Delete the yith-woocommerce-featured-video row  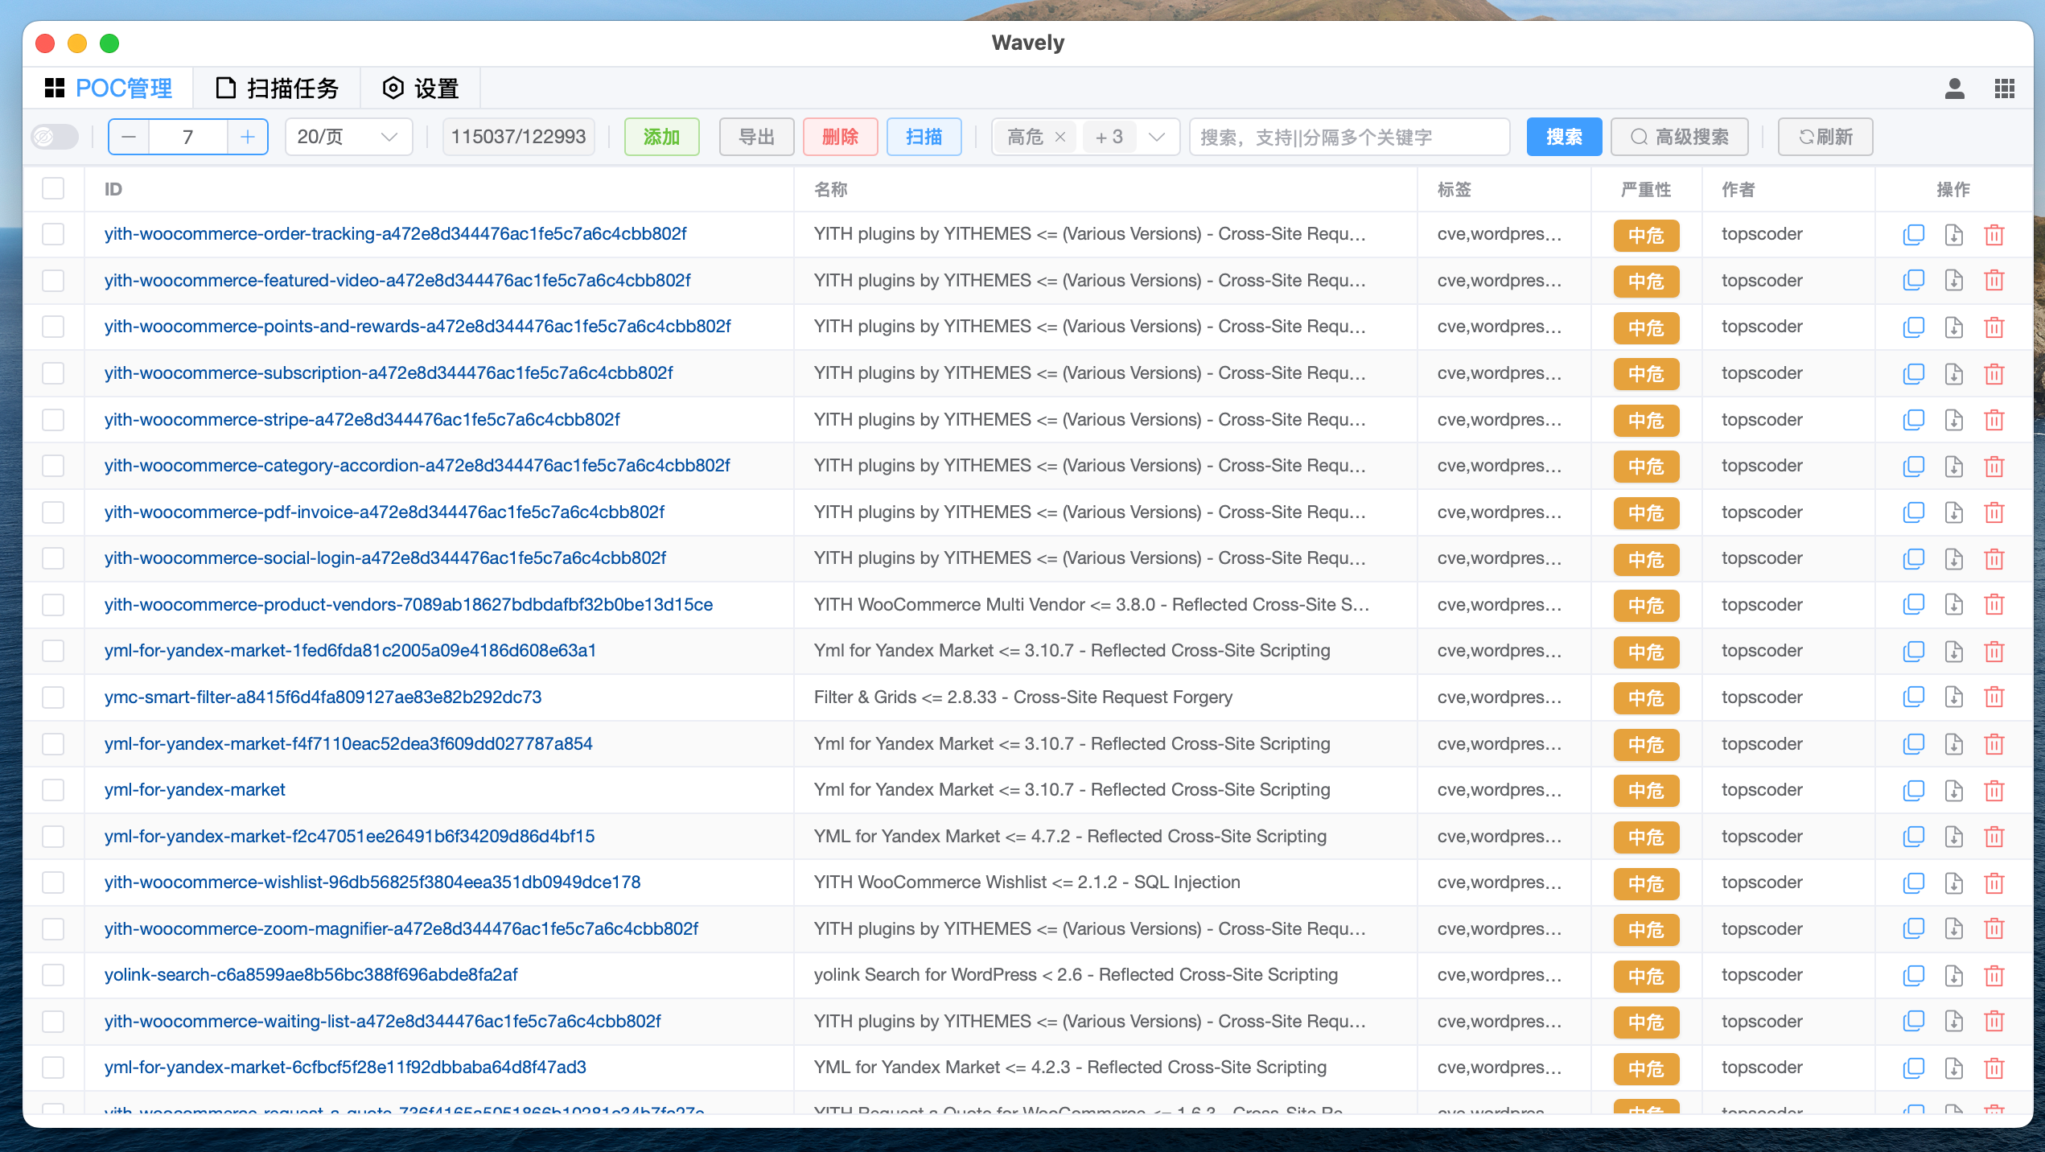point(1994,280)
